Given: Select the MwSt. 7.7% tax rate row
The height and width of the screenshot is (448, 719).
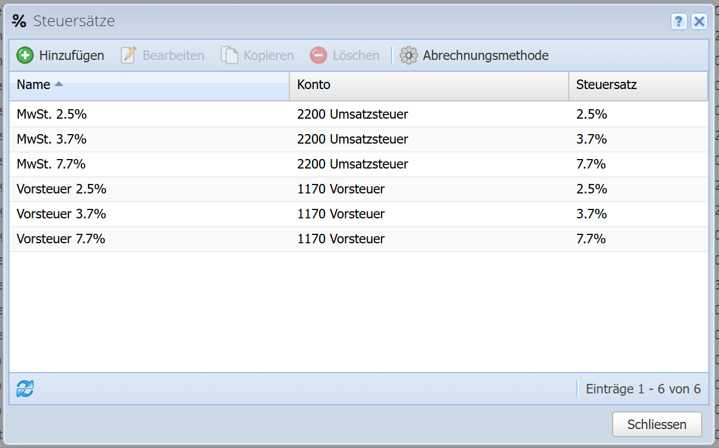Looking at the screenshot, I should pos(52,164).
